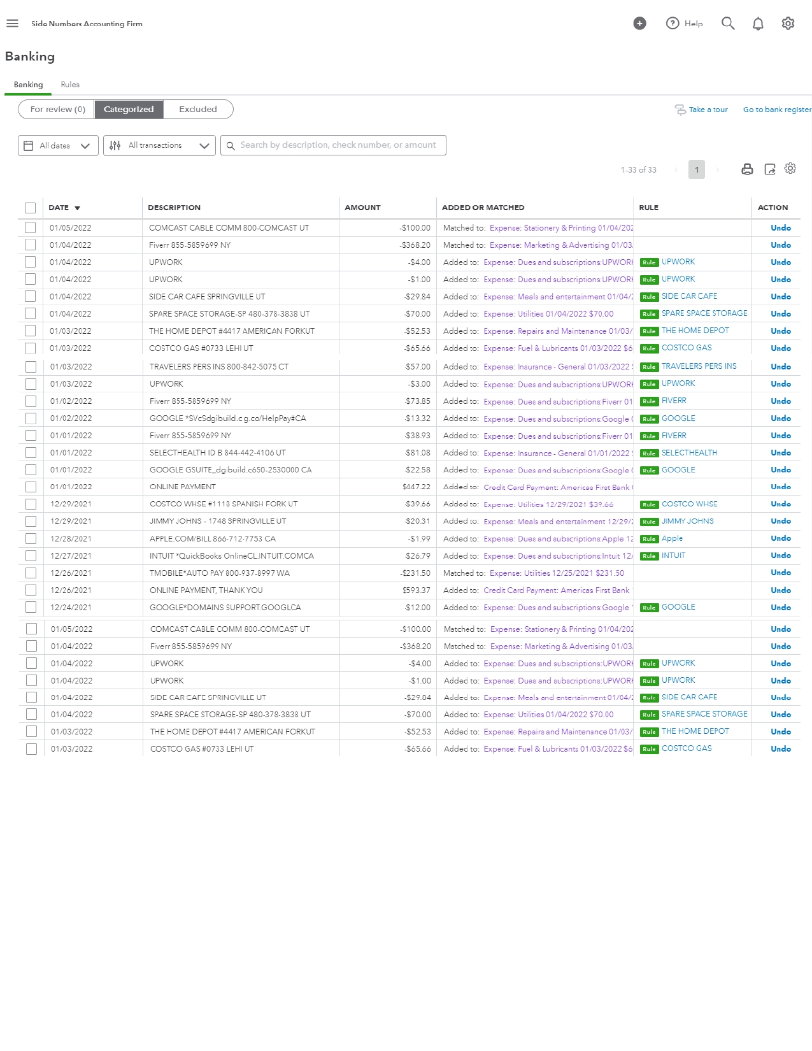Check the TRAVELERS PERS INS row checkbox
The image size is (812, 1051).
31,366
